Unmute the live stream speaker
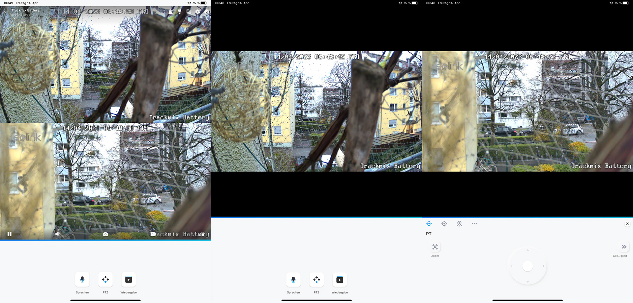 pos(58,234)
